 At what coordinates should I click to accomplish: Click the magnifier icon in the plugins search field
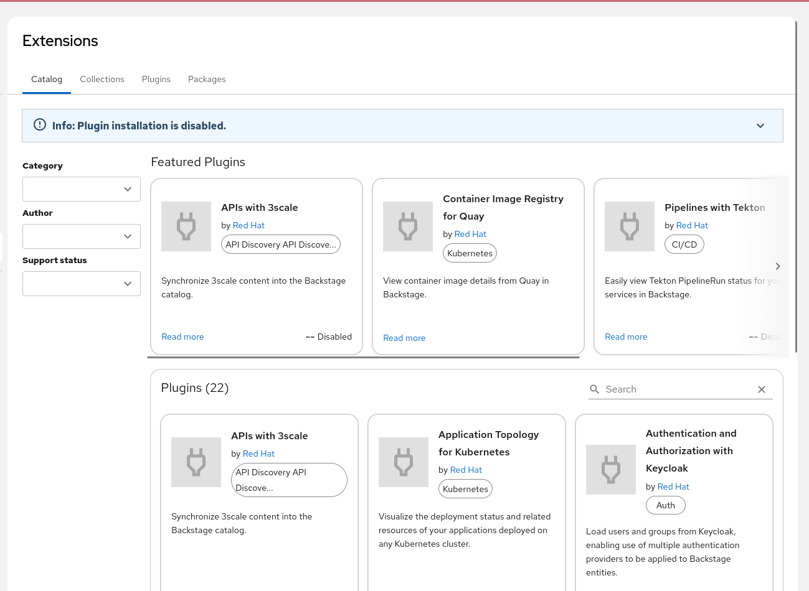pyautogui.click(x=595, y=389)
